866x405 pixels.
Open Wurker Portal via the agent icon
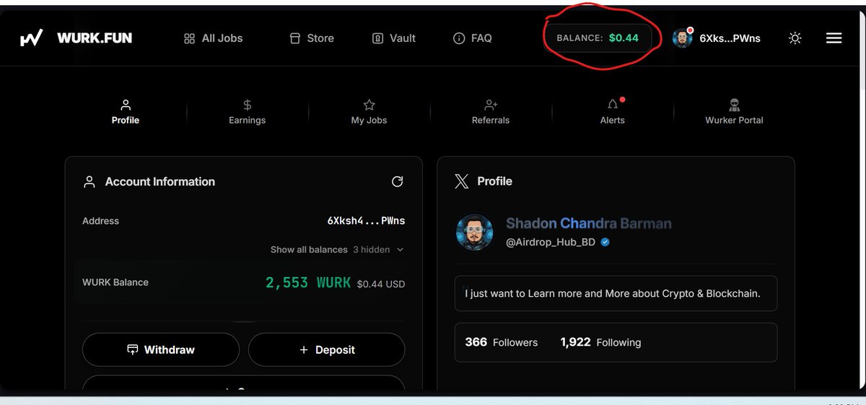click(x=734, y=105)
